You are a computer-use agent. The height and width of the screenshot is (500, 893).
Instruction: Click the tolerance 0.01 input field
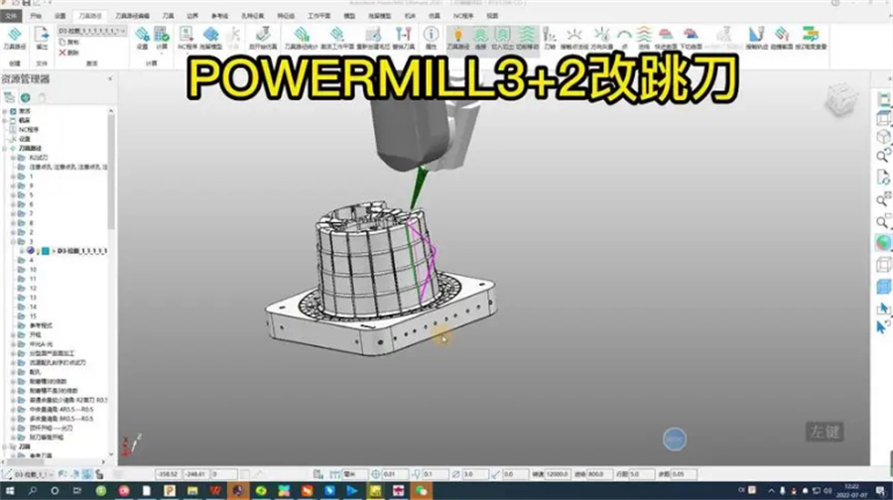tap(395, 474)
